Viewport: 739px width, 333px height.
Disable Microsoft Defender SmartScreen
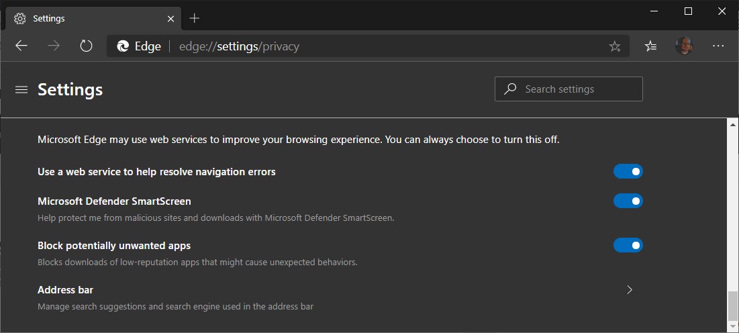628,201
